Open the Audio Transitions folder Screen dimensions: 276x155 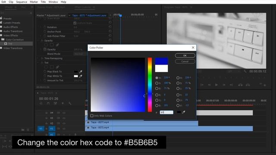point(13,31)
